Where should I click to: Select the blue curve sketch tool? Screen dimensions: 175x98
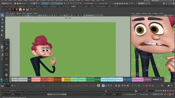coord(6,44)
